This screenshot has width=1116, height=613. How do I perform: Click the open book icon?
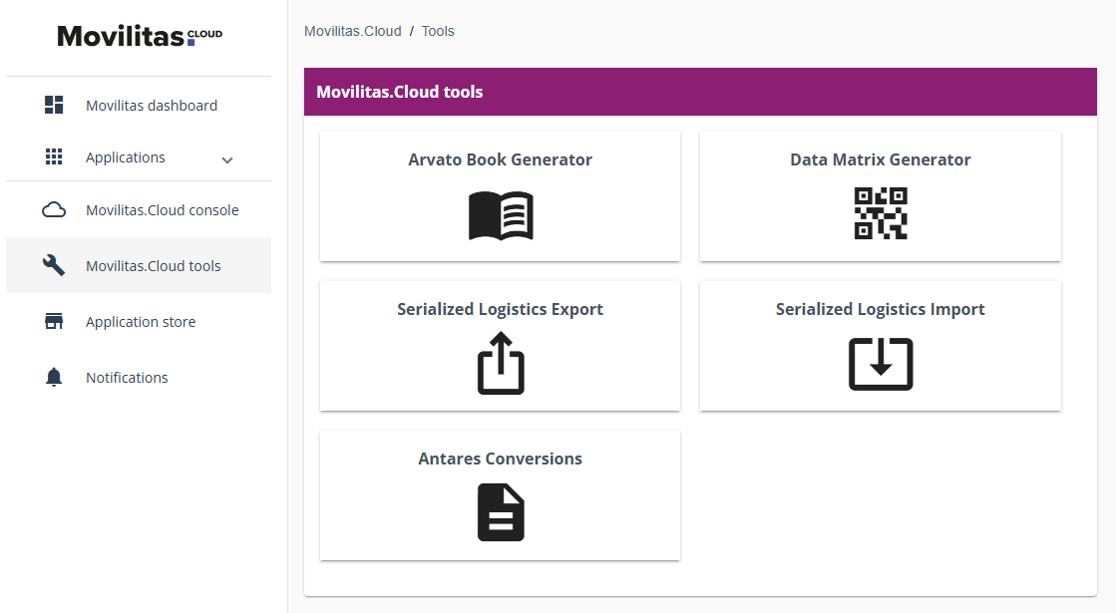click(x=501, y=215)
